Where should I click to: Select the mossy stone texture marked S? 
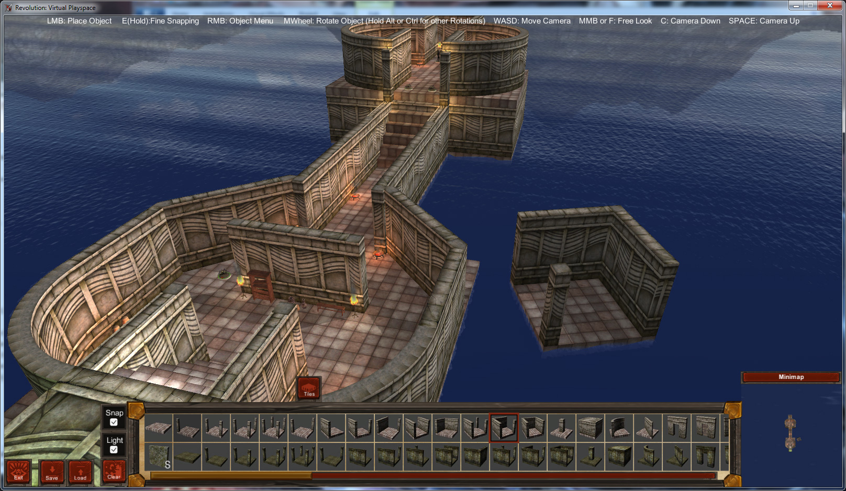(x=160, y=455)
